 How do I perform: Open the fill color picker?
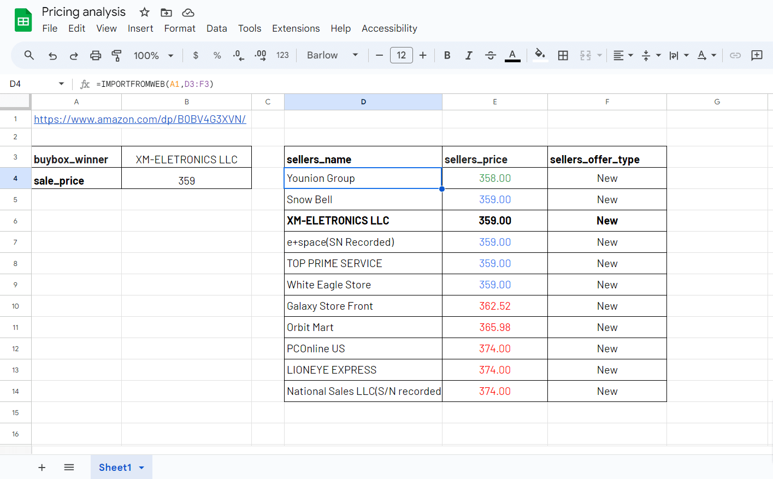[x=540, y=55]
